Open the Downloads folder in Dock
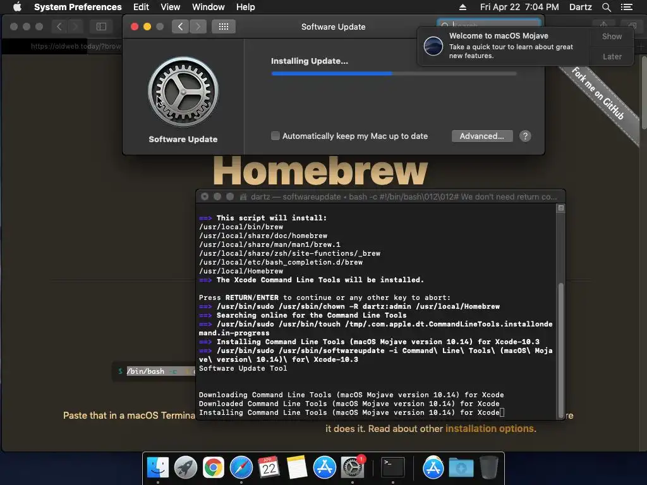The width and height of the screenshot is (647, 485). click(x=461, y=467)
